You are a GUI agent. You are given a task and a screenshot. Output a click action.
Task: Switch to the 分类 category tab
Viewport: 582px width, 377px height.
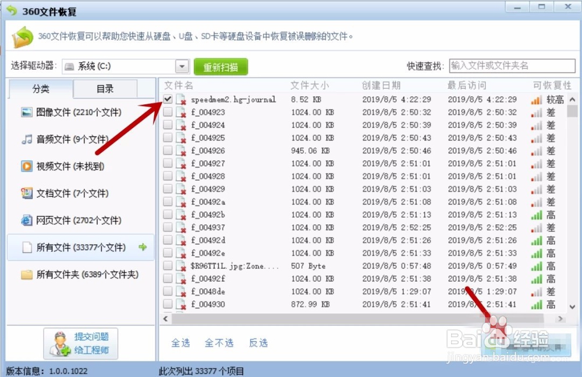click(x=40, y=89)
